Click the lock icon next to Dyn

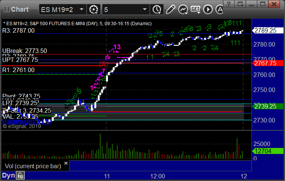tap(20, 175)
